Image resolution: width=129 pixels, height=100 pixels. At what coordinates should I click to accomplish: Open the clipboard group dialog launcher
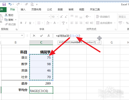point(17,29)
